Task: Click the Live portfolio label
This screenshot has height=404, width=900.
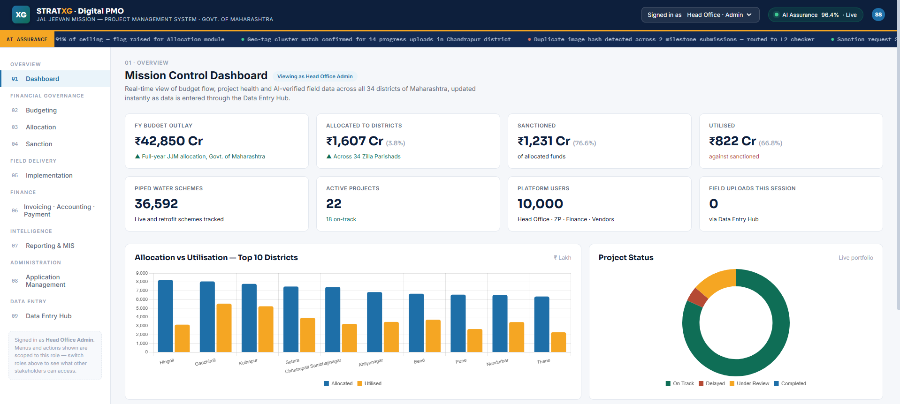Action: pos(855,258)
